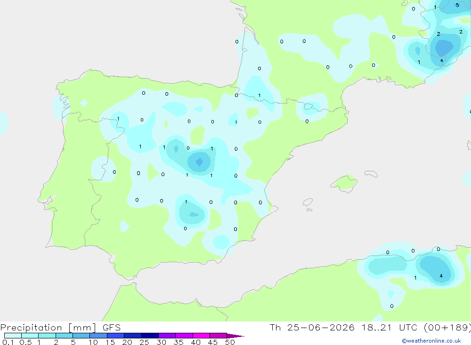Screen dimensions: 471x345
Task: Click the legend label '0.5'
Action: 25,342
